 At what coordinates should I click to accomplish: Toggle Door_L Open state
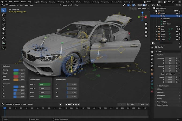click(45, 84)
